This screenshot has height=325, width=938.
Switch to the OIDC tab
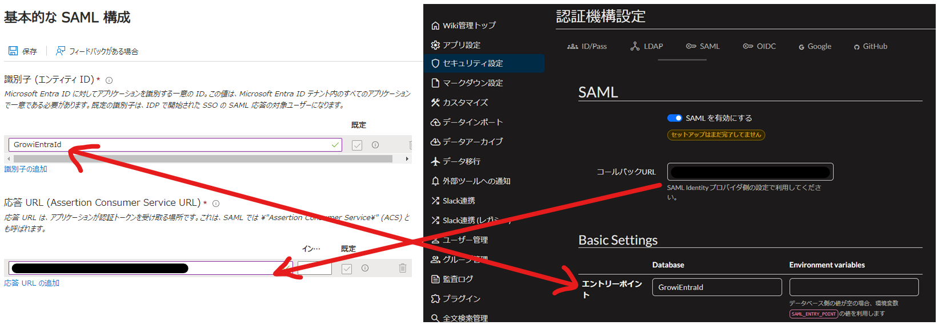(759, 46)
